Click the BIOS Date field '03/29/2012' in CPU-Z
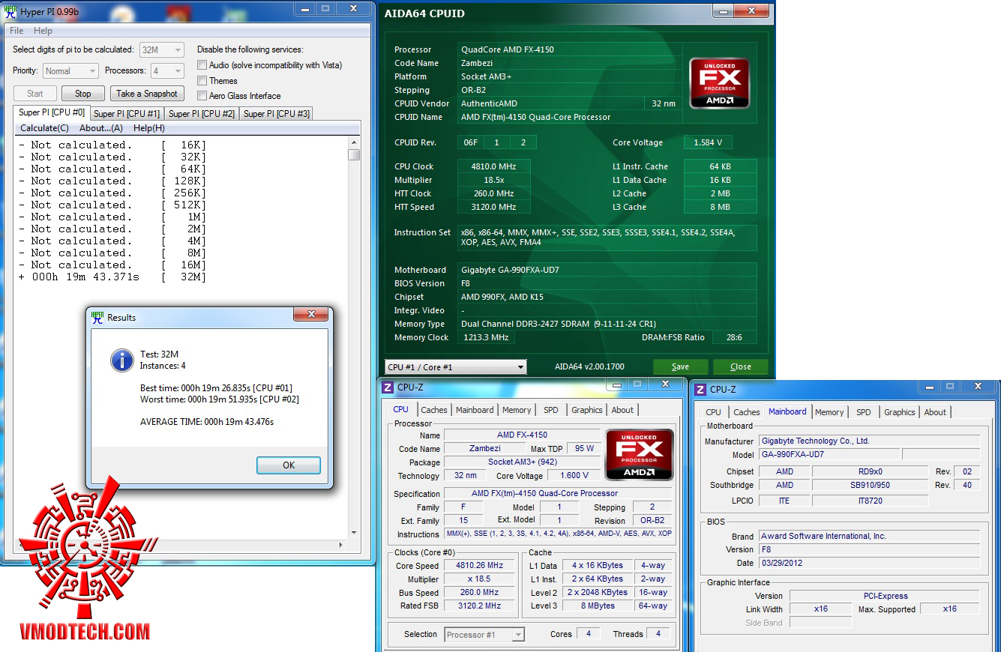The image size is (1001, 652). [x=870, y=563]
